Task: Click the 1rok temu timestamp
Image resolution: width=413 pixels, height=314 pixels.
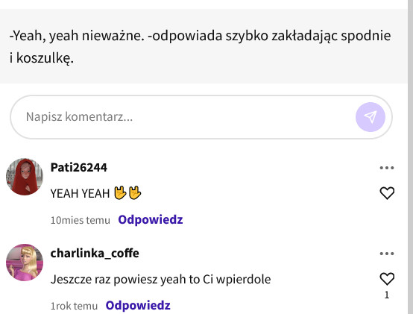Action: point(74,306)
